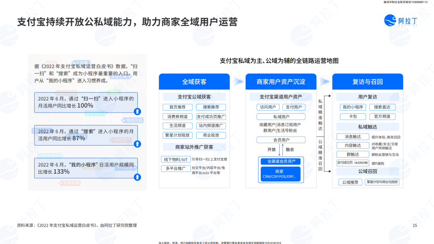Click the 全渠道会员资产 blue box

[281, 161]
